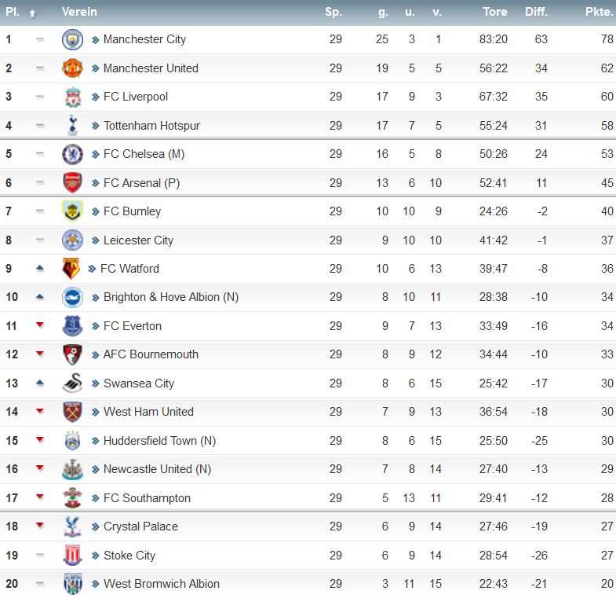Click West Bromwich Albion crest
616x598 pixels.
[73, 583]
